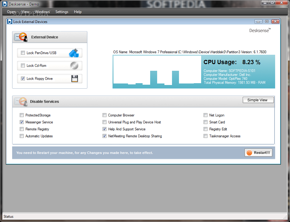Uncheck Messenger Service
This screenshot has width=290, height=222.
(x=22, y=122)
